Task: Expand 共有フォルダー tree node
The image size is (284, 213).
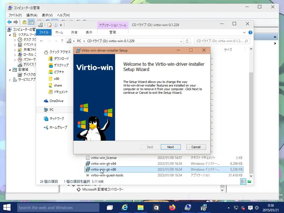Action: pos(15,50)
